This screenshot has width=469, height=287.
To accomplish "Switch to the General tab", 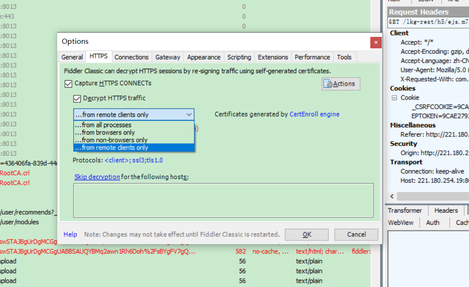I will tap(72, 57).
